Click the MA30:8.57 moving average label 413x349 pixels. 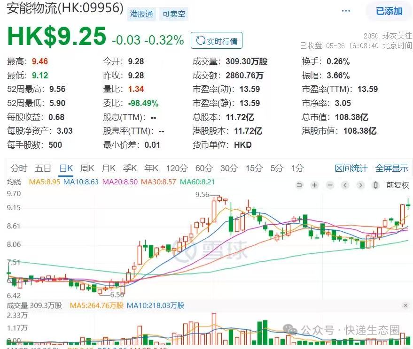click(158, 182)
